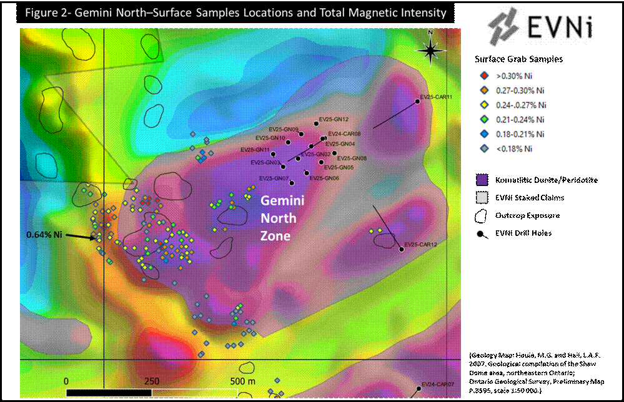The height and width of the screenshot is (402, 624).
Task: Click the white circle legend symbol
Action: click(x=480, y=234)
